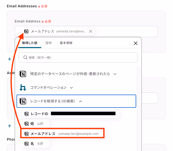
Task: Close the value picker popup
Action: pyautogui.click(x=136, y=43)
